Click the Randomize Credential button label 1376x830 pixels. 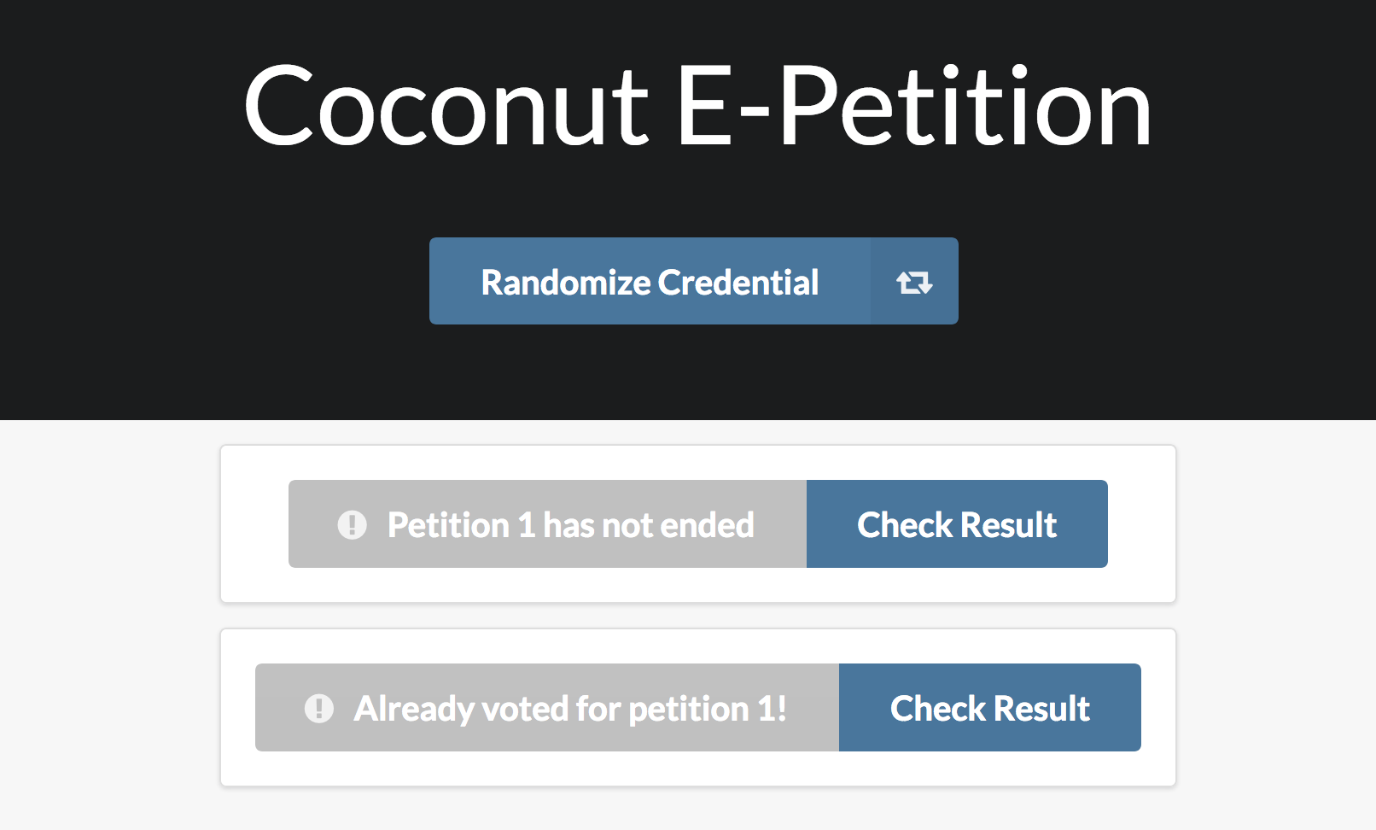tap(650, 282)
